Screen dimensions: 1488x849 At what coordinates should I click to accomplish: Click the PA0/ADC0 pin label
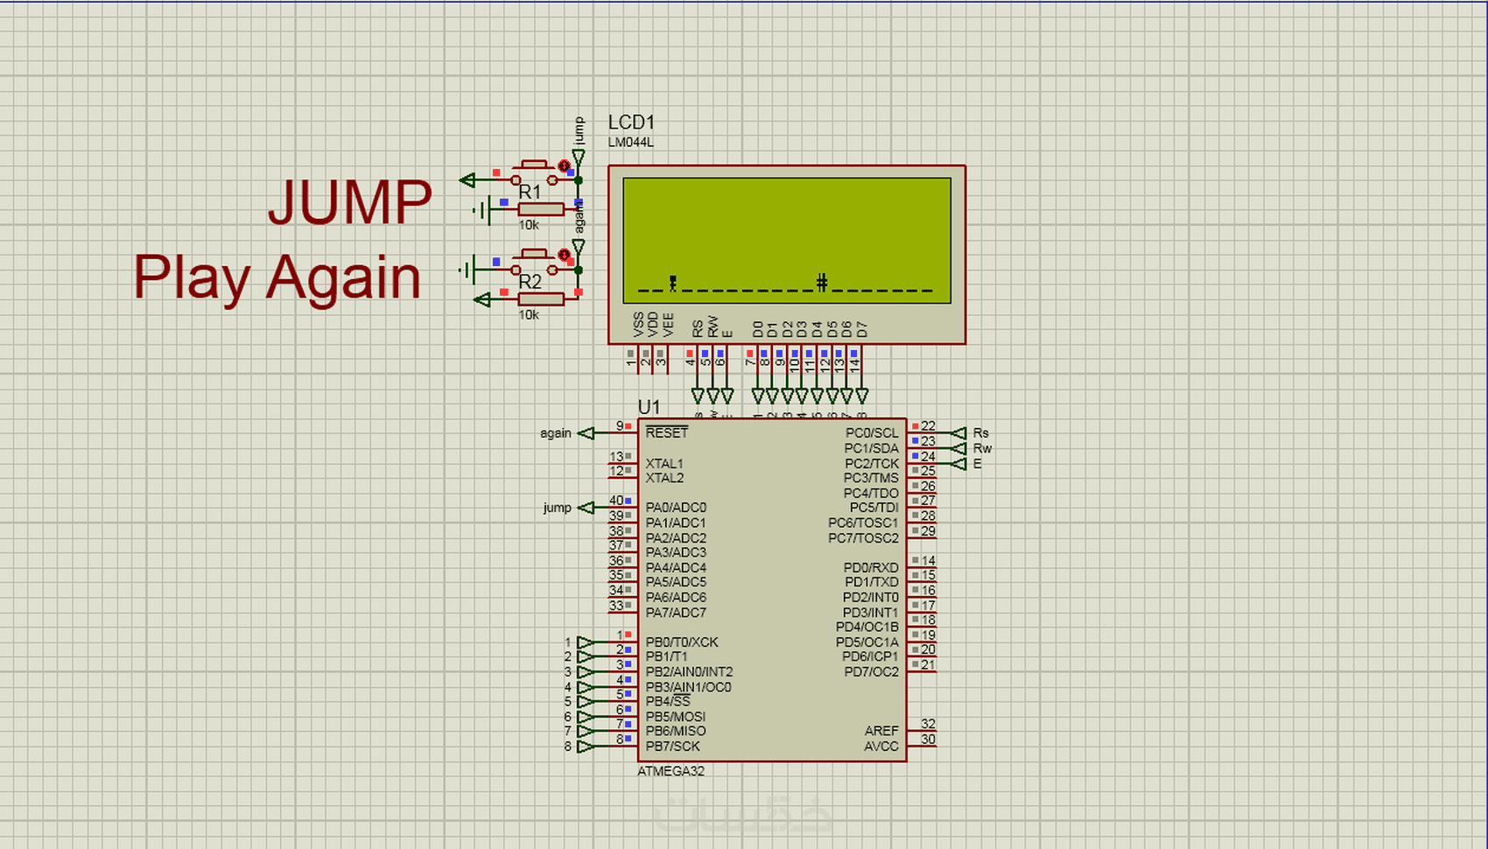pyautogui.click(x=676, y=508)
